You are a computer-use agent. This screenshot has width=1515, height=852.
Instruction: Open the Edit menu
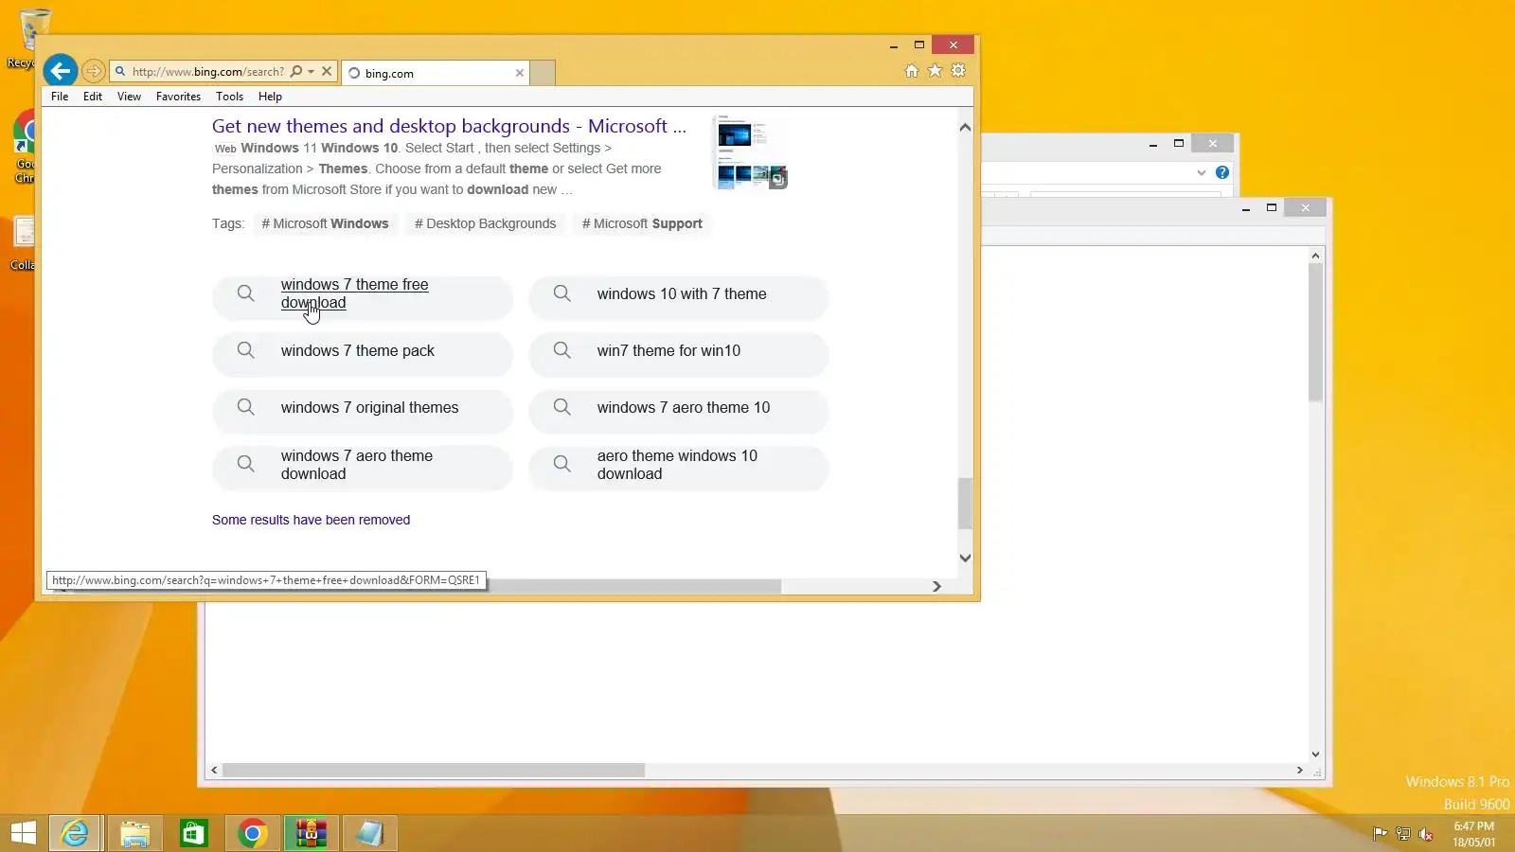[93, 97]
